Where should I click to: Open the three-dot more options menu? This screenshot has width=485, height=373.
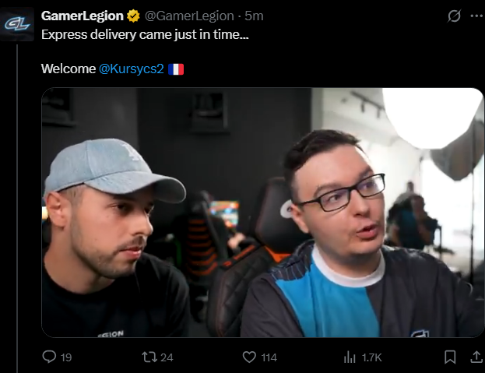[476, 16]
